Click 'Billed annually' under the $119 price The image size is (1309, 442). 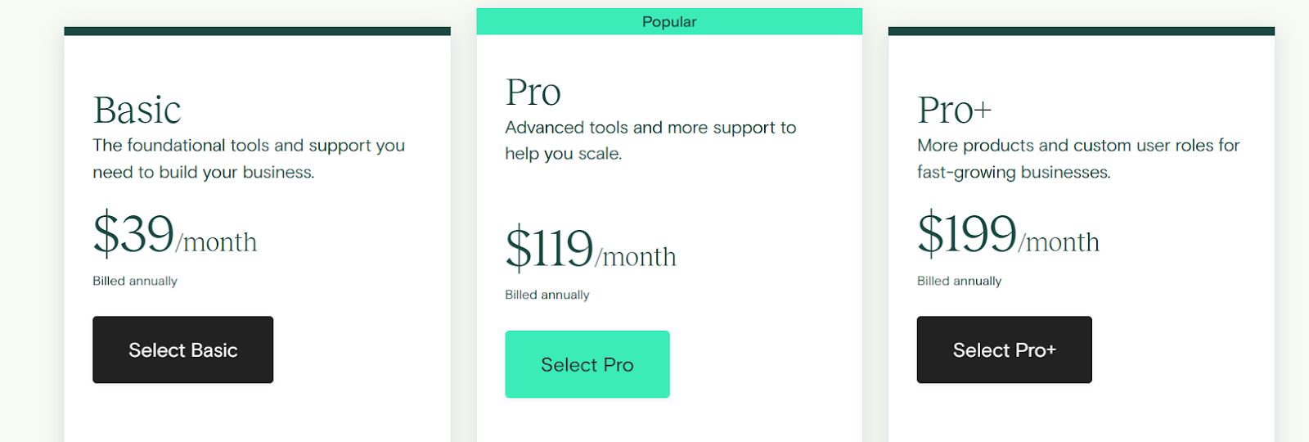[x=547, y=295]
